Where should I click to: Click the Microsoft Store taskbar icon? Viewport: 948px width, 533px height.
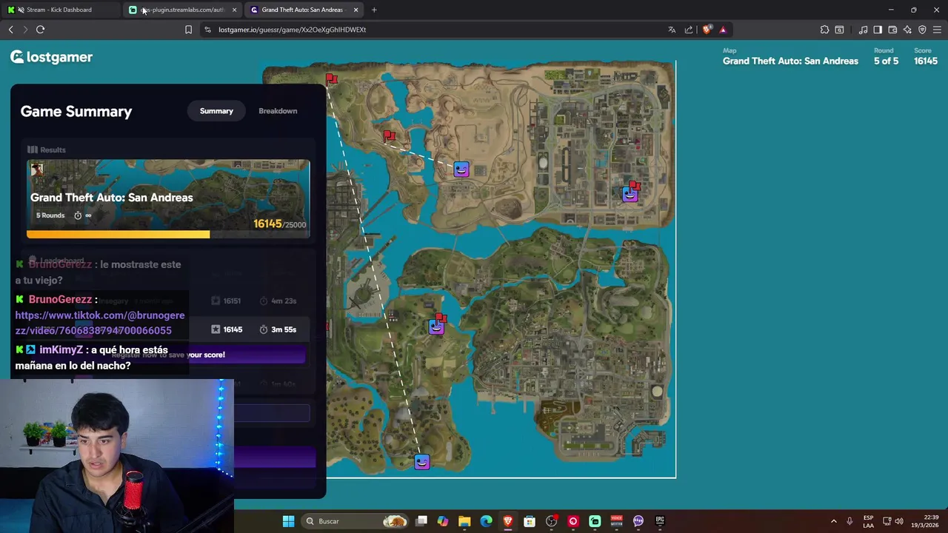(x=530, y=521)
